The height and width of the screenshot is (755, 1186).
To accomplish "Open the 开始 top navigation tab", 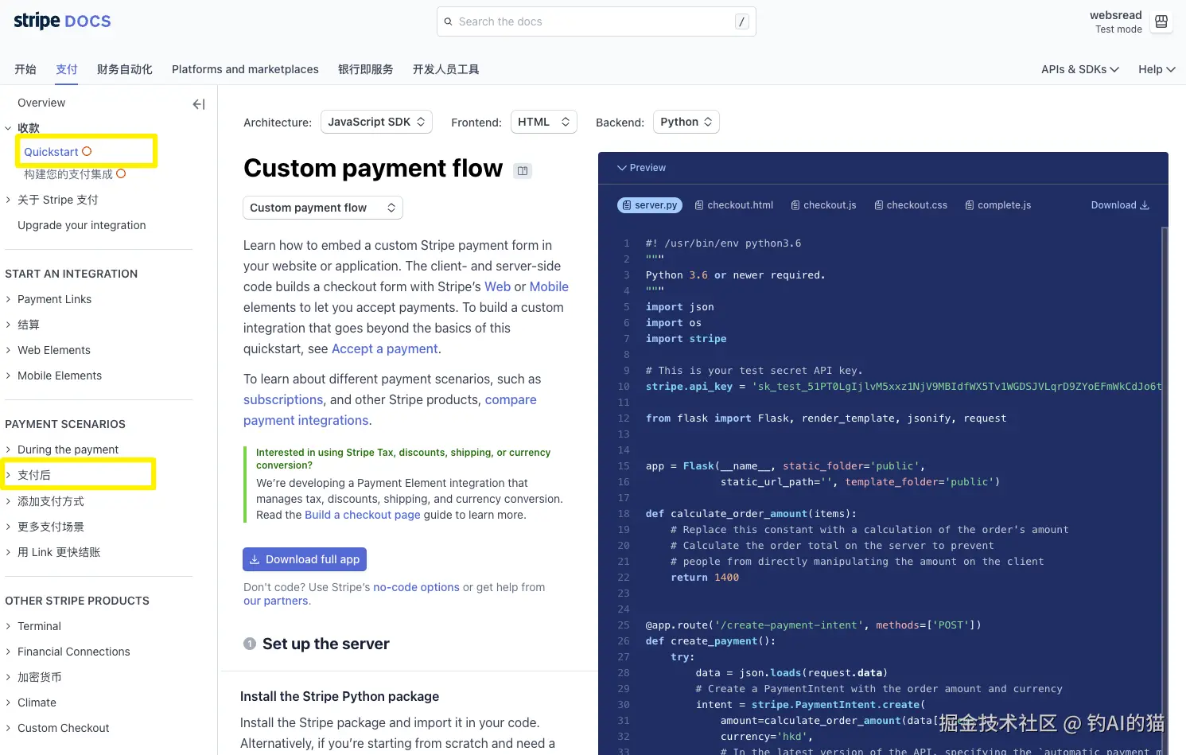I will [25, 69].
